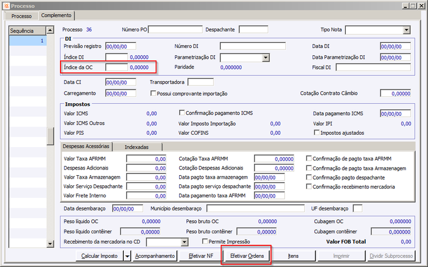Focus Cotação Despesas Adicionais field
This screenshot has width=428, height=267.
click(274, 168)
